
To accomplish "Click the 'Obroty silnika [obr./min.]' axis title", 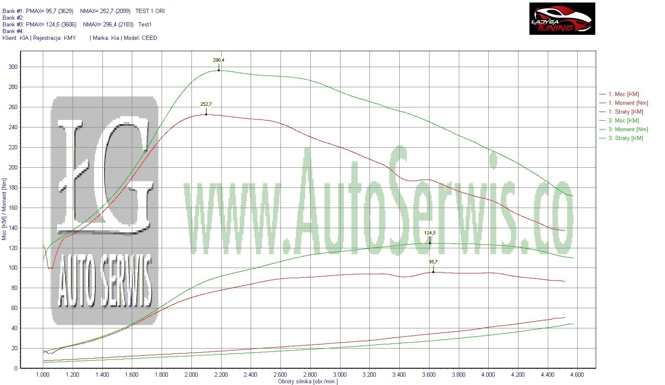I will [307, 381].
